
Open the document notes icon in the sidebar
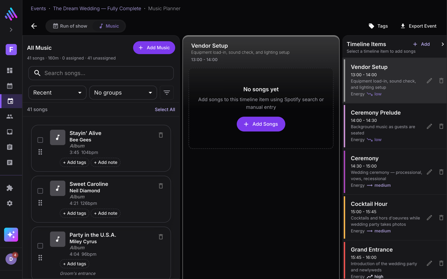[x=10, y=163]
